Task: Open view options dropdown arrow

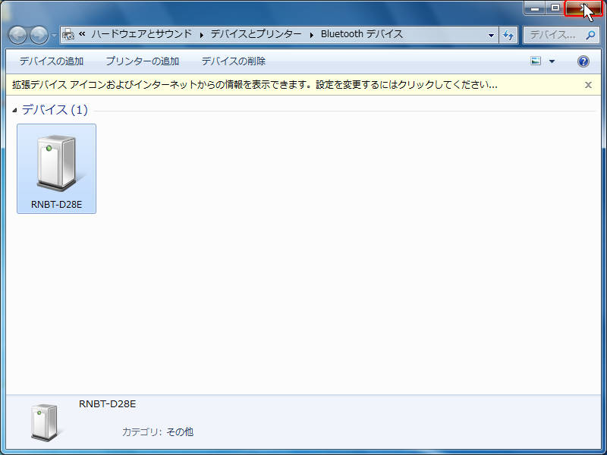Action: 552,61
